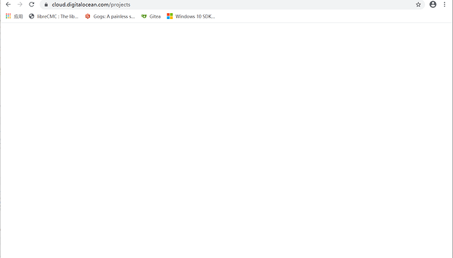
Task: Open the 应用 apps shortcut
Action: [14, 16]
